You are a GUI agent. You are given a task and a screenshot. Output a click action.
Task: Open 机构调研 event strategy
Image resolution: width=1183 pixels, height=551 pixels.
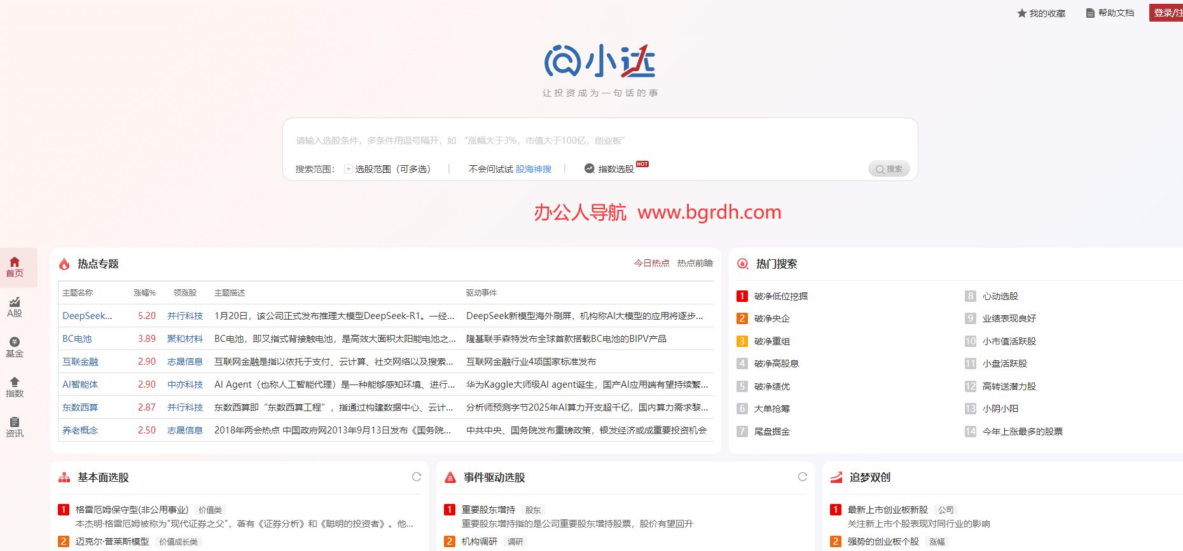[480, 541]
